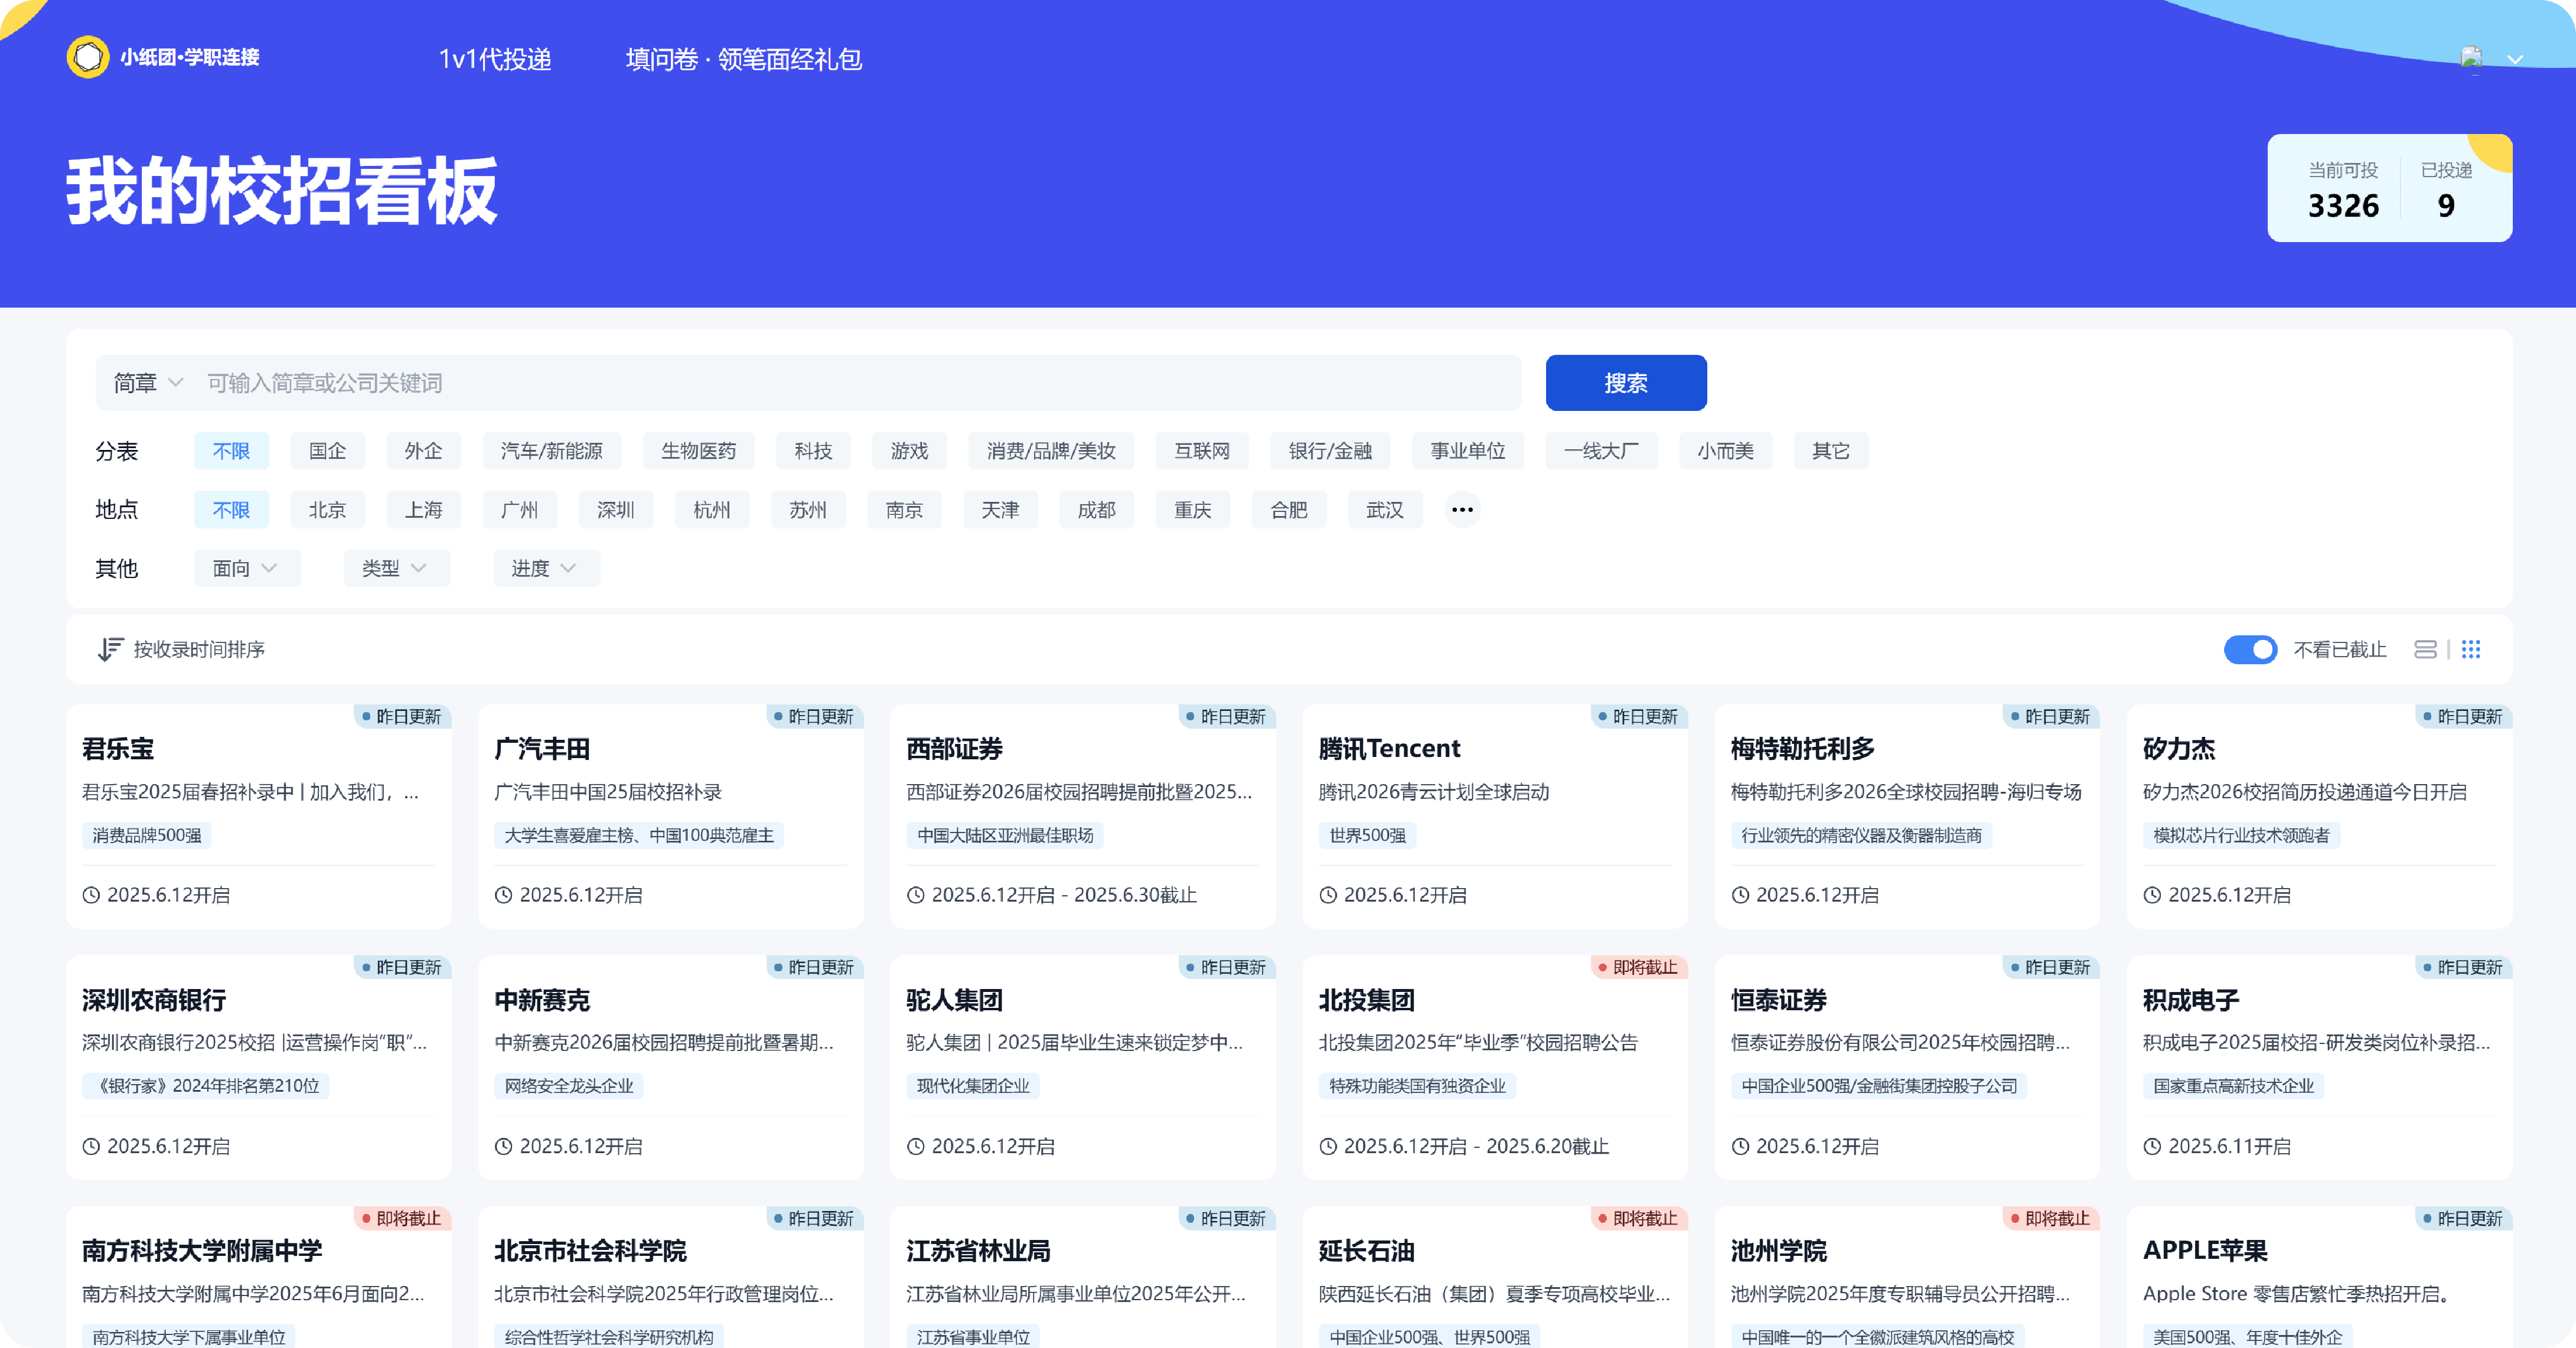Click 按收录时间排序 label
This screenshot has width=2576, height=1348.
(x=199, y=649)
